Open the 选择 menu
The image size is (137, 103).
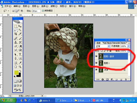click(45, 6)
